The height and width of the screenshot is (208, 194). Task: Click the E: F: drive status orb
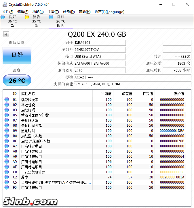coord(51,17)
